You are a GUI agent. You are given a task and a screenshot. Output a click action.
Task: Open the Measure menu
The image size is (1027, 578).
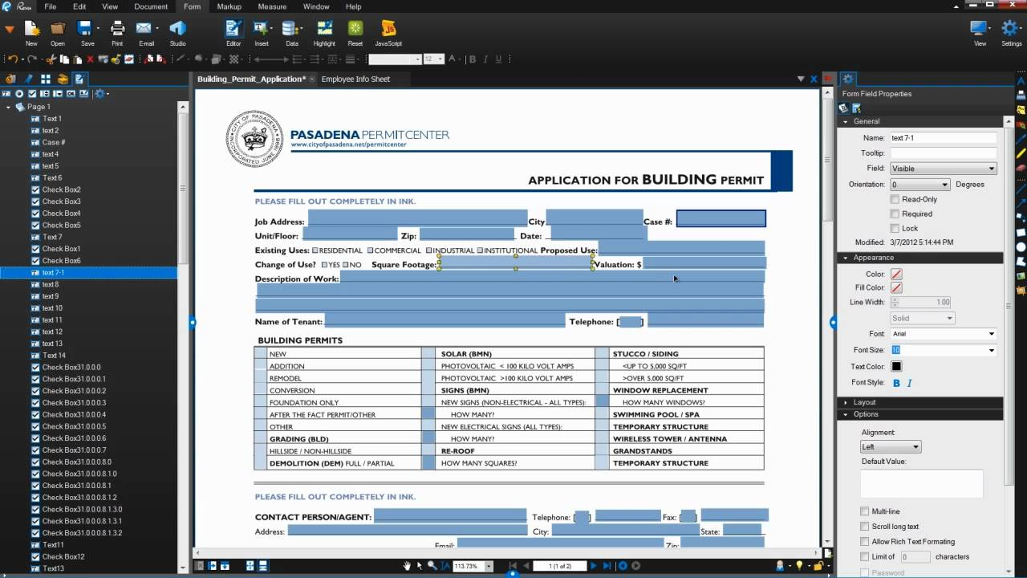[x=272, y=6]
